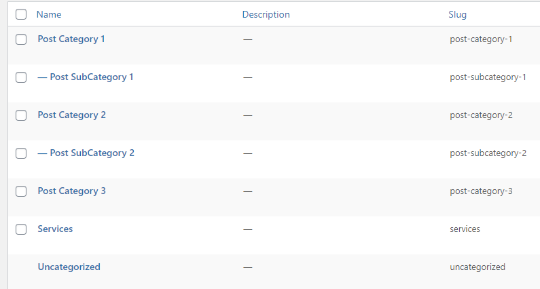The height and width of the screenshot is (289, 540).
Task: Check the box for Post Category 2
Action: (21, 115)
